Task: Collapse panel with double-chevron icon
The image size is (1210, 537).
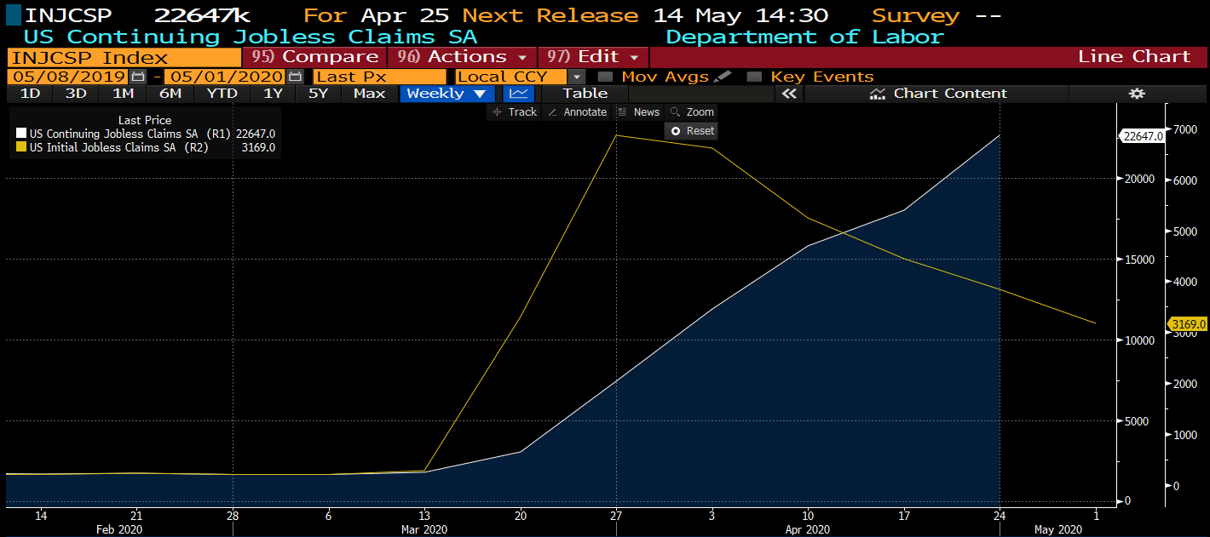Action: [x=789, y=94]
